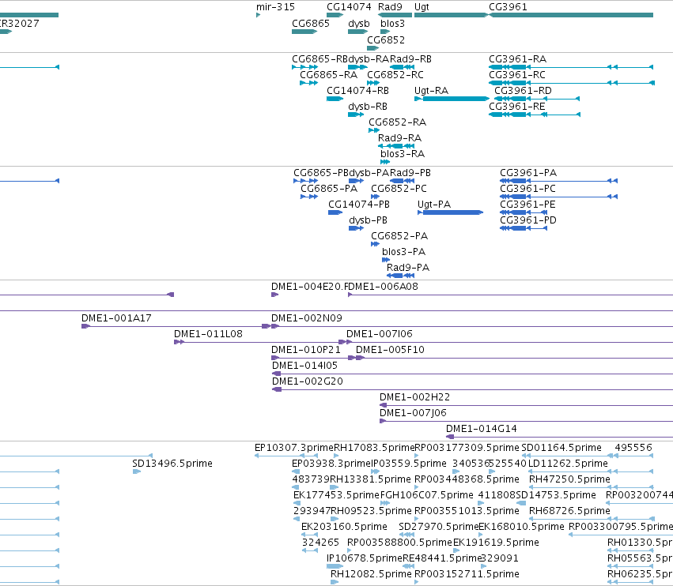Open the Ugt gene feature label
The width and height of the screenshot is (673, 586).
click(x=422, y=7)
